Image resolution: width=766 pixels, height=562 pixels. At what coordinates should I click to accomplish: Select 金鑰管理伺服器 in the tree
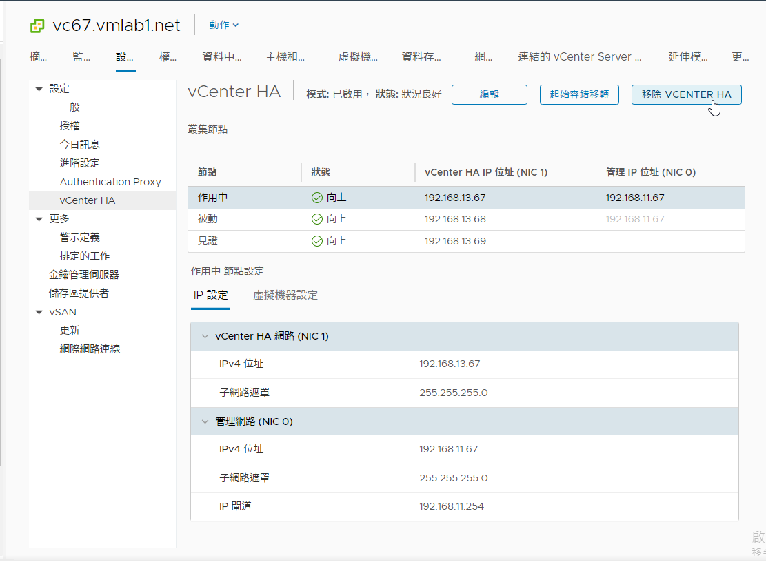pyautogui.click(x=84, y=275)
